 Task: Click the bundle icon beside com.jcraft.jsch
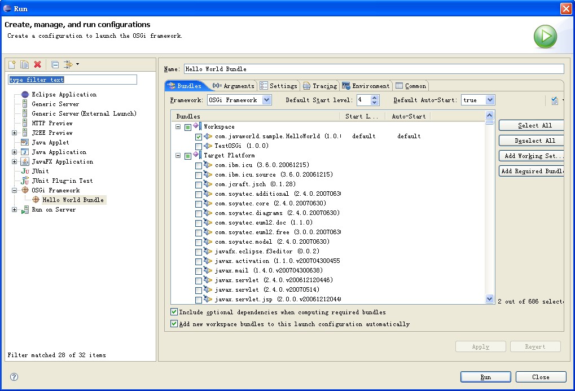coord(208,184)
